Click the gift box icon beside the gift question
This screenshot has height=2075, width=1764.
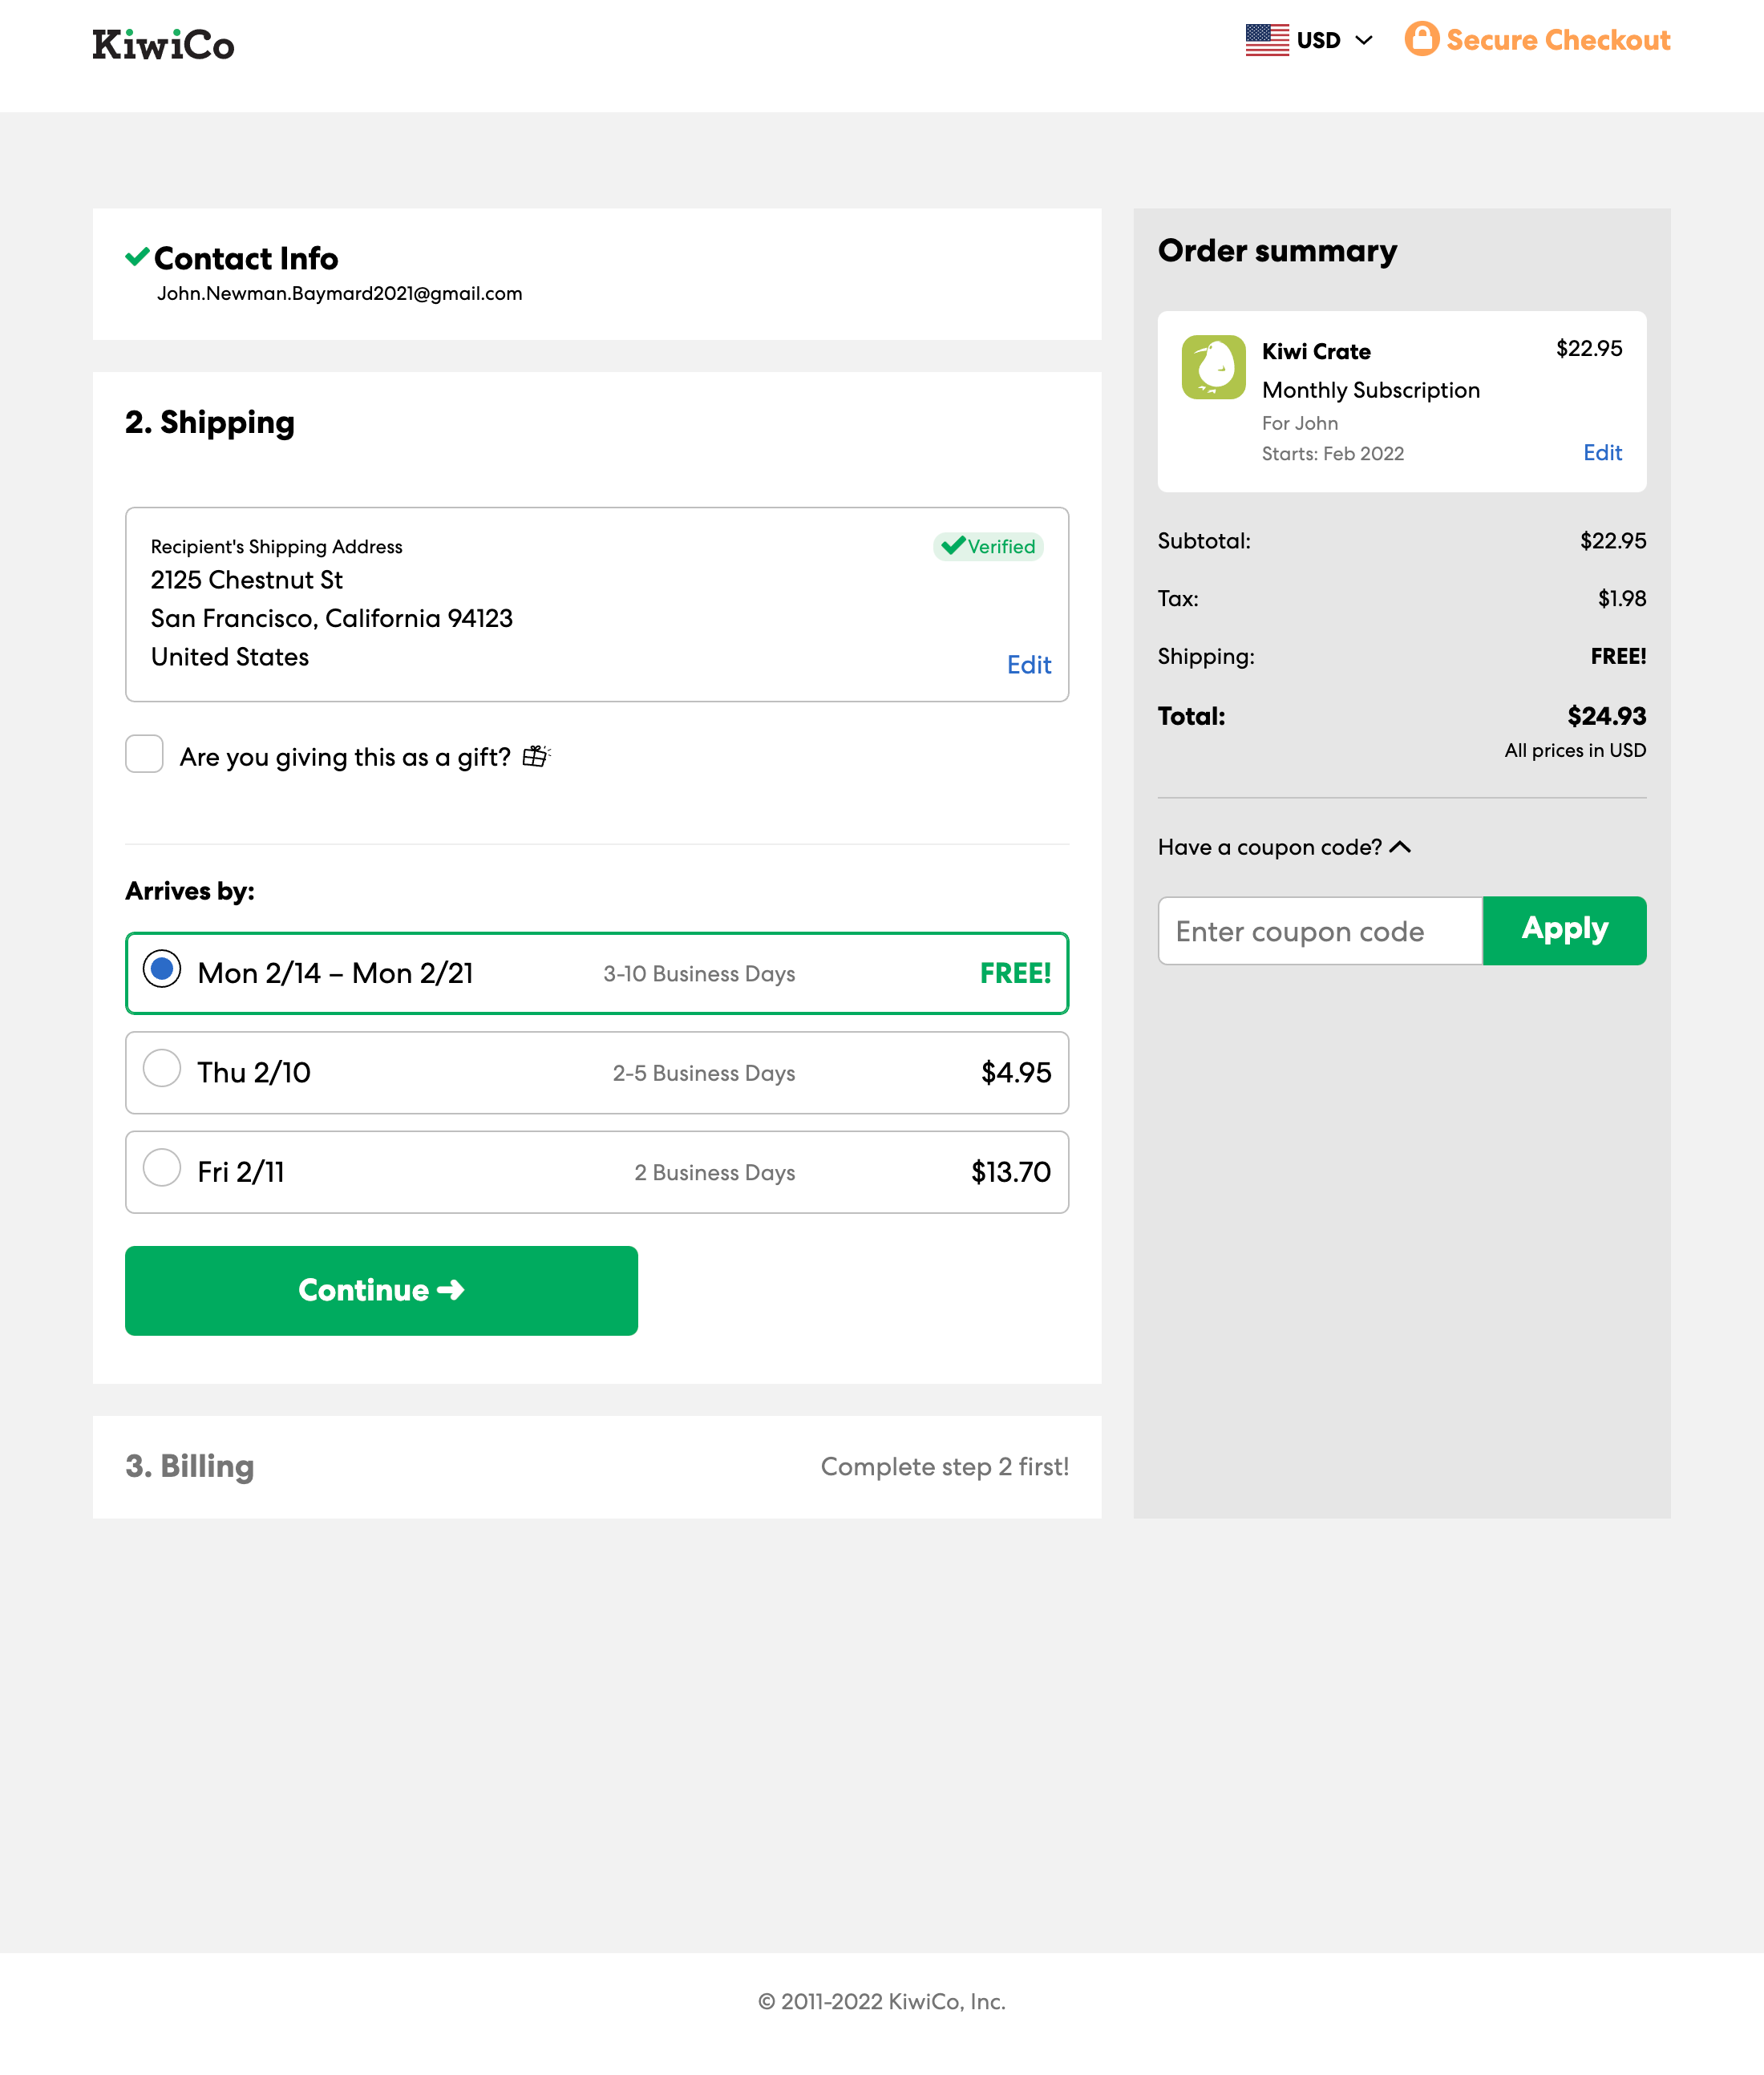(536, 757)
